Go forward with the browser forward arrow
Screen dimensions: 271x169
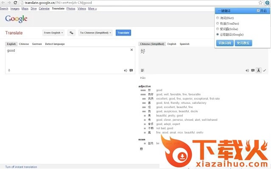click(x=9, y=3)
